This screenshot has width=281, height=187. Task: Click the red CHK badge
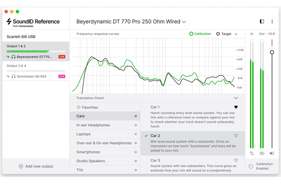point(62,57)
